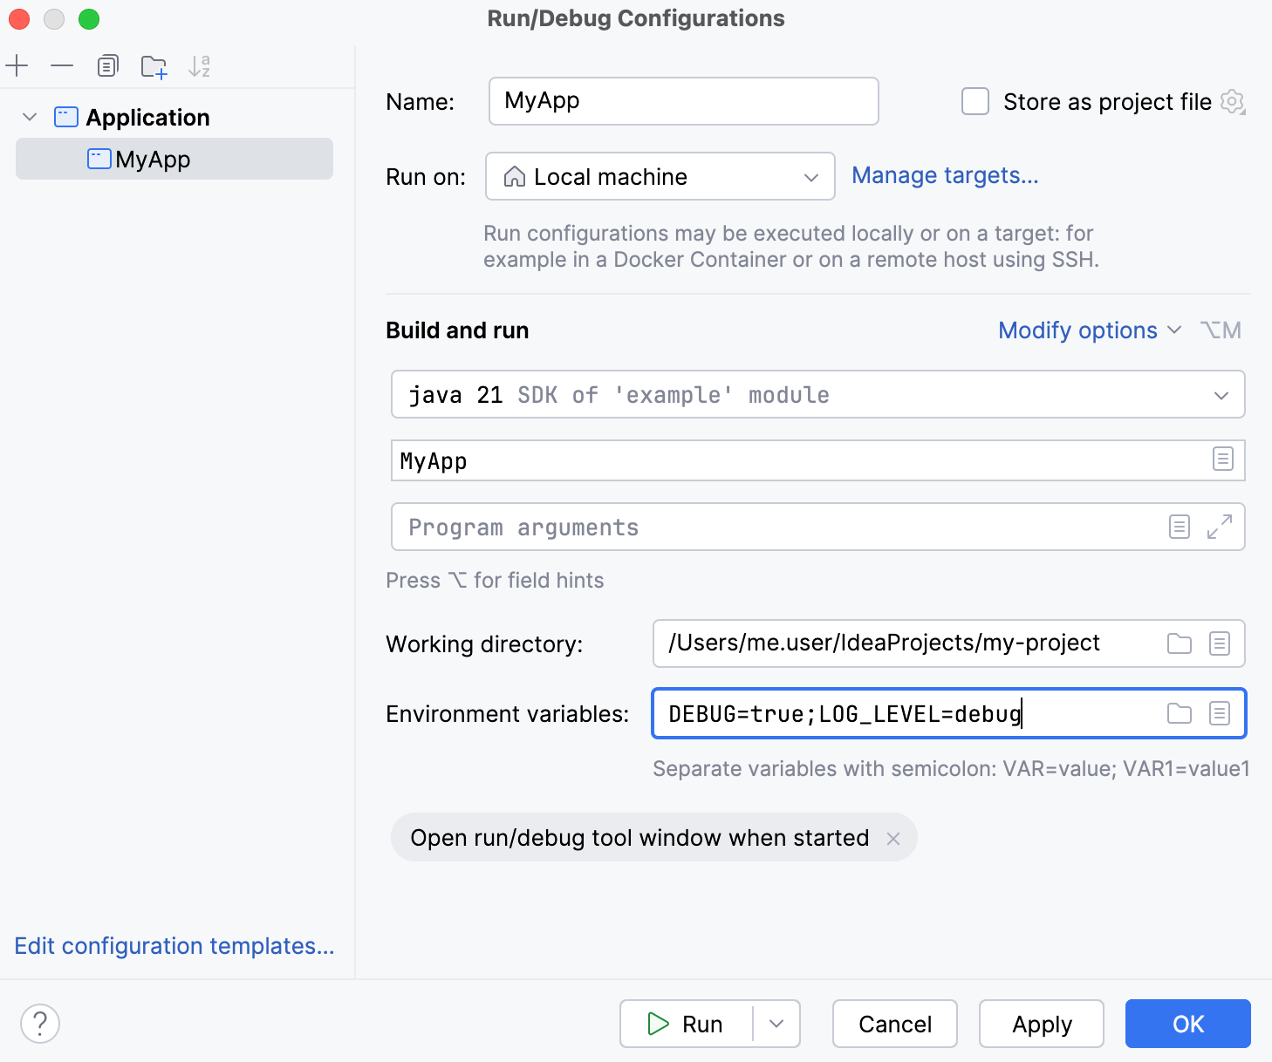The image size is (1272, 1062).
Task: Open the help icon in the dialog
Action: coord(39,1024)
